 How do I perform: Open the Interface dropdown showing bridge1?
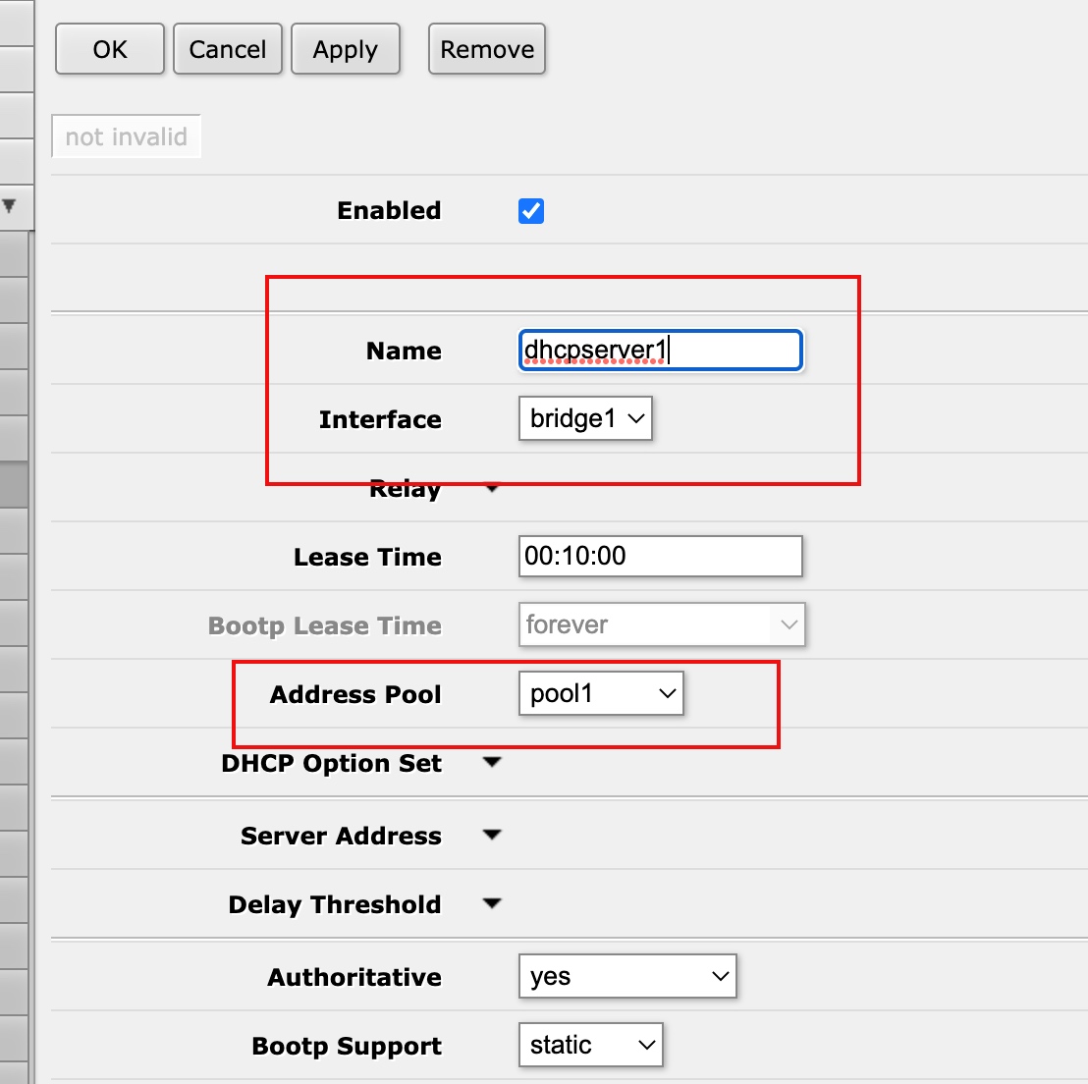pyautogui.click(x=585, y=419)
